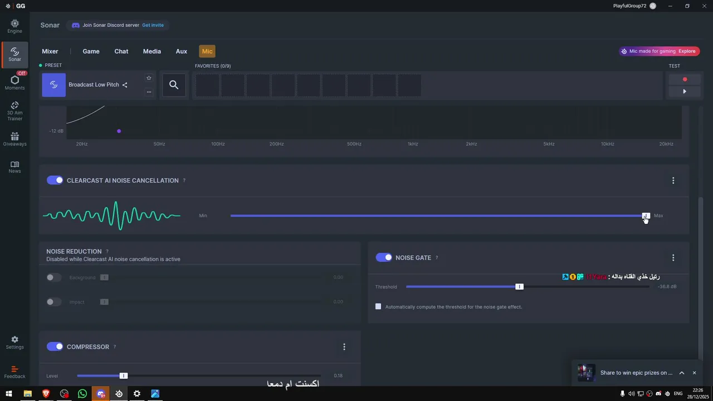Click first empty favorites slot
Viewport: 713px width, 401px height.
(x=207, y=85)
